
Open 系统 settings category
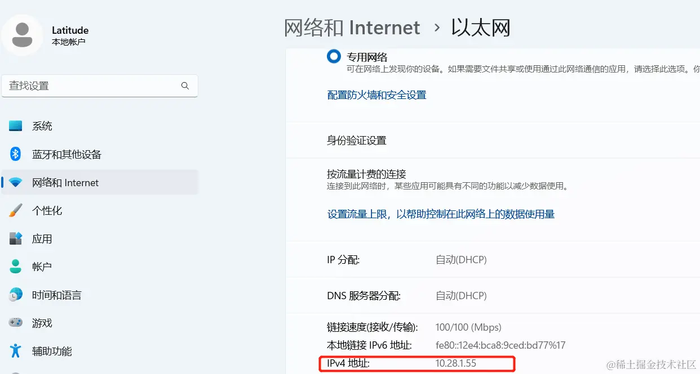(x=100, y=126)
